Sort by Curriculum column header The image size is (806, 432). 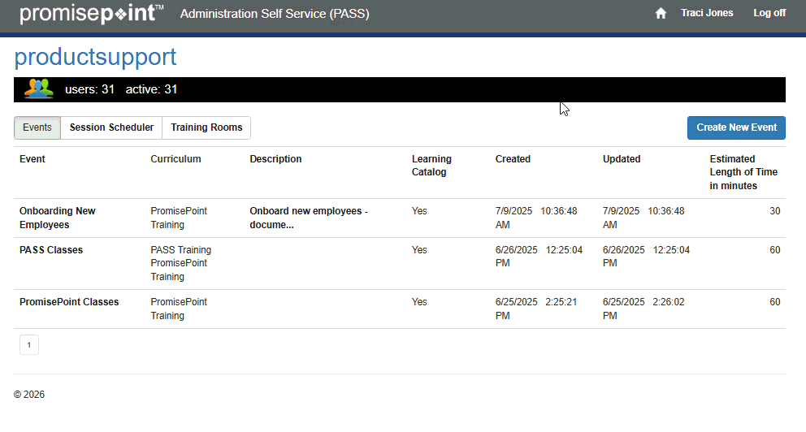click(x=175, y=159)
